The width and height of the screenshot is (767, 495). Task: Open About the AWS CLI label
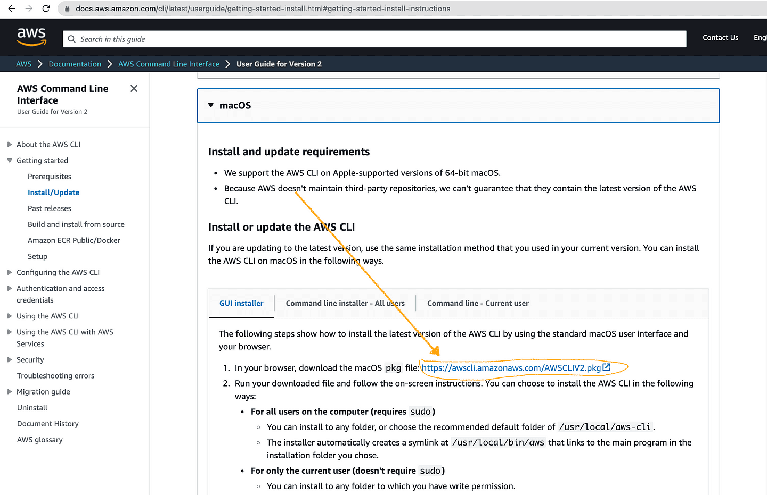48,145
